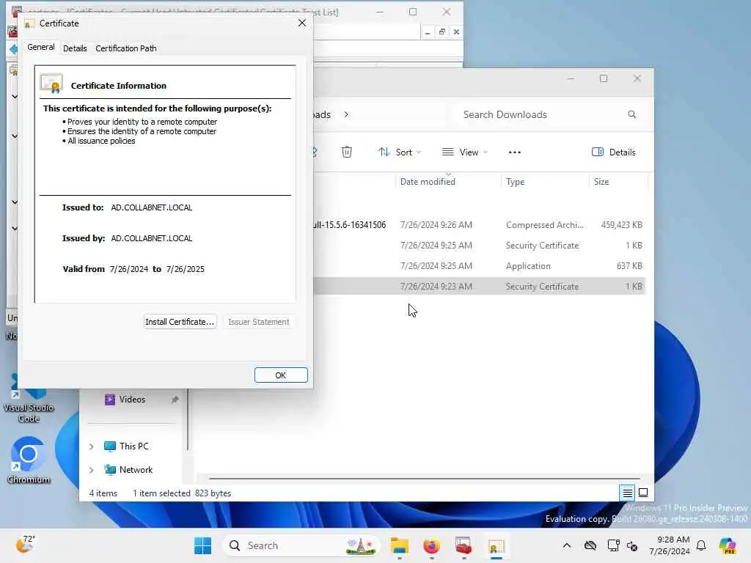This screenshot has height=563, width=751.
Task: Open Videos in the navigation pane
Action: click(x=132, y=400)
